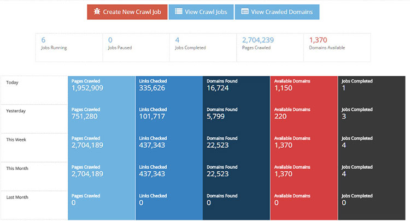Screen dimensions: 410x221
Task: Click the bug icon on Create New Crawl Job
Action: (x=97, y=11)
